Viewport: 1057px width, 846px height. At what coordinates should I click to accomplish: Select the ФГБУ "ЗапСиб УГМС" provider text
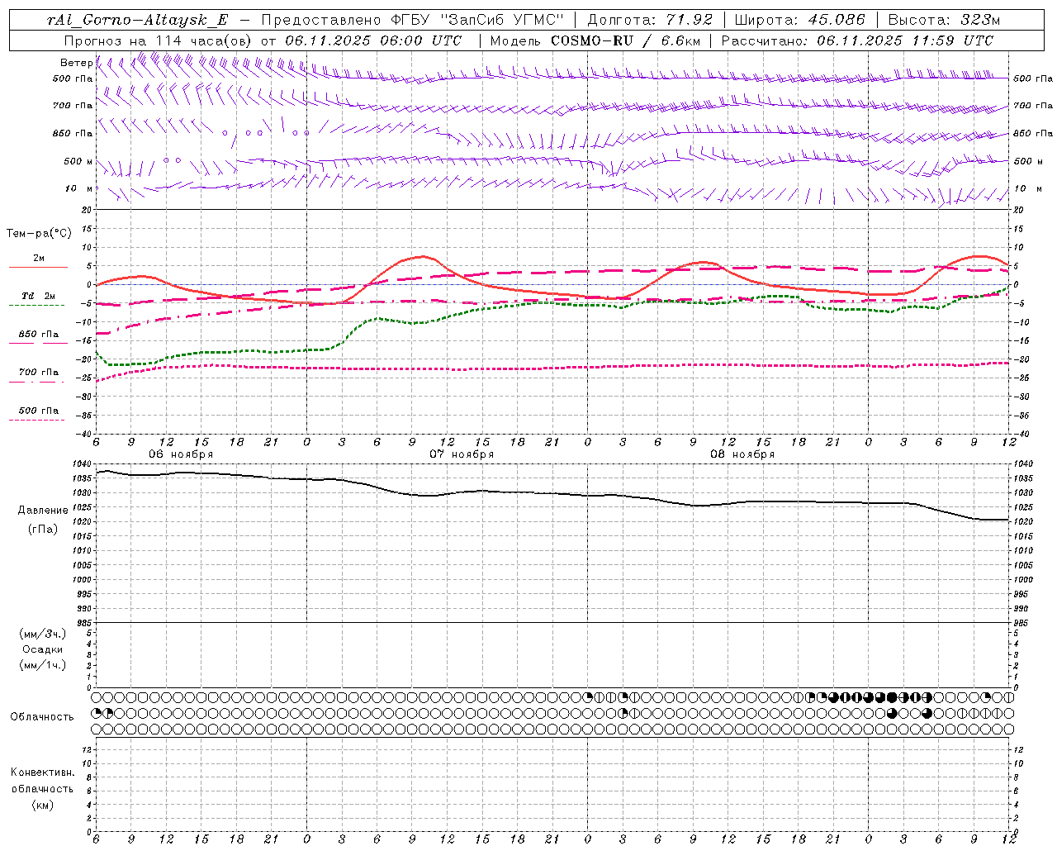click(476, 21)
